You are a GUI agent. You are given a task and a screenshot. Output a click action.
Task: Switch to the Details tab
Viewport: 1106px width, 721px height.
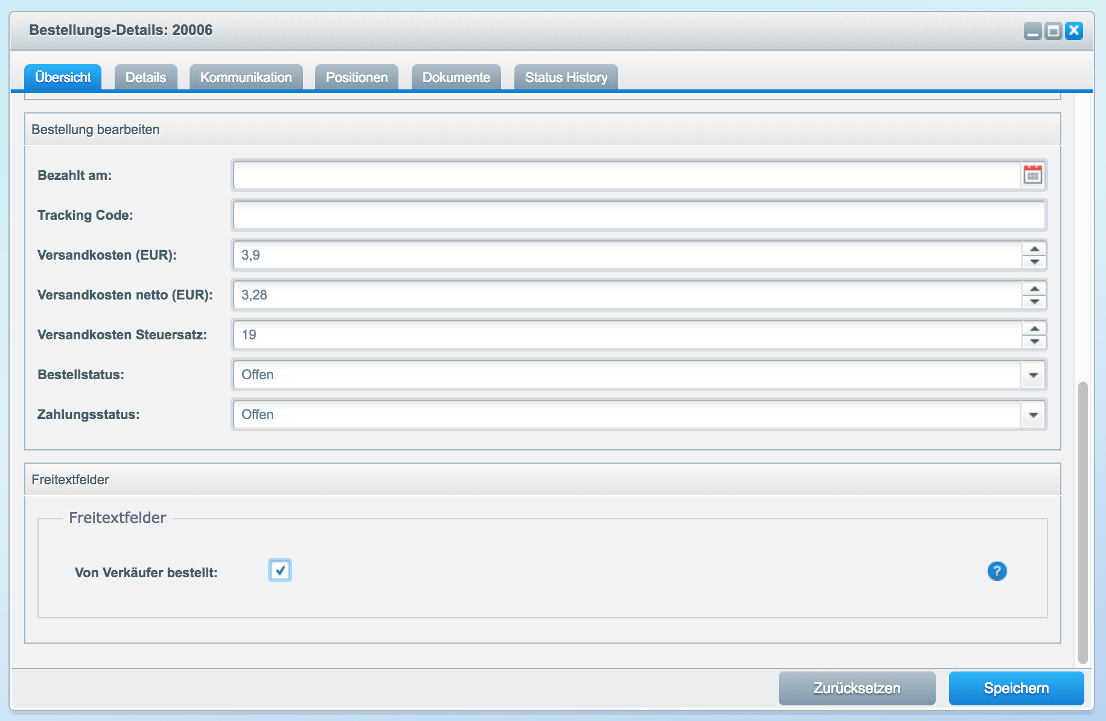click(145, 77)
